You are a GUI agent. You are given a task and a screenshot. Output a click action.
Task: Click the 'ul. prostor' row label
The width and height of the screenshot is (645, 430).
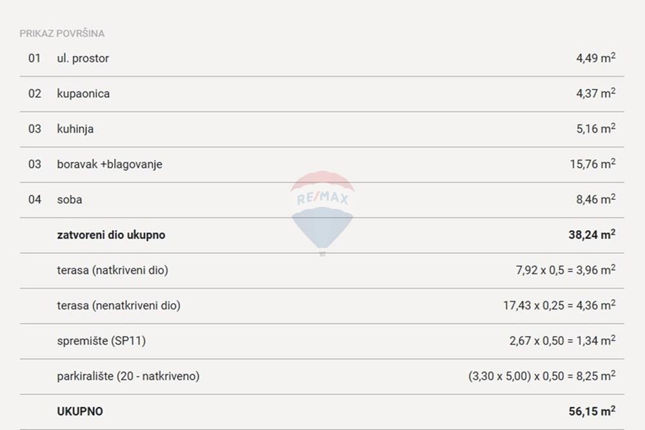click(x=83, y=59)
